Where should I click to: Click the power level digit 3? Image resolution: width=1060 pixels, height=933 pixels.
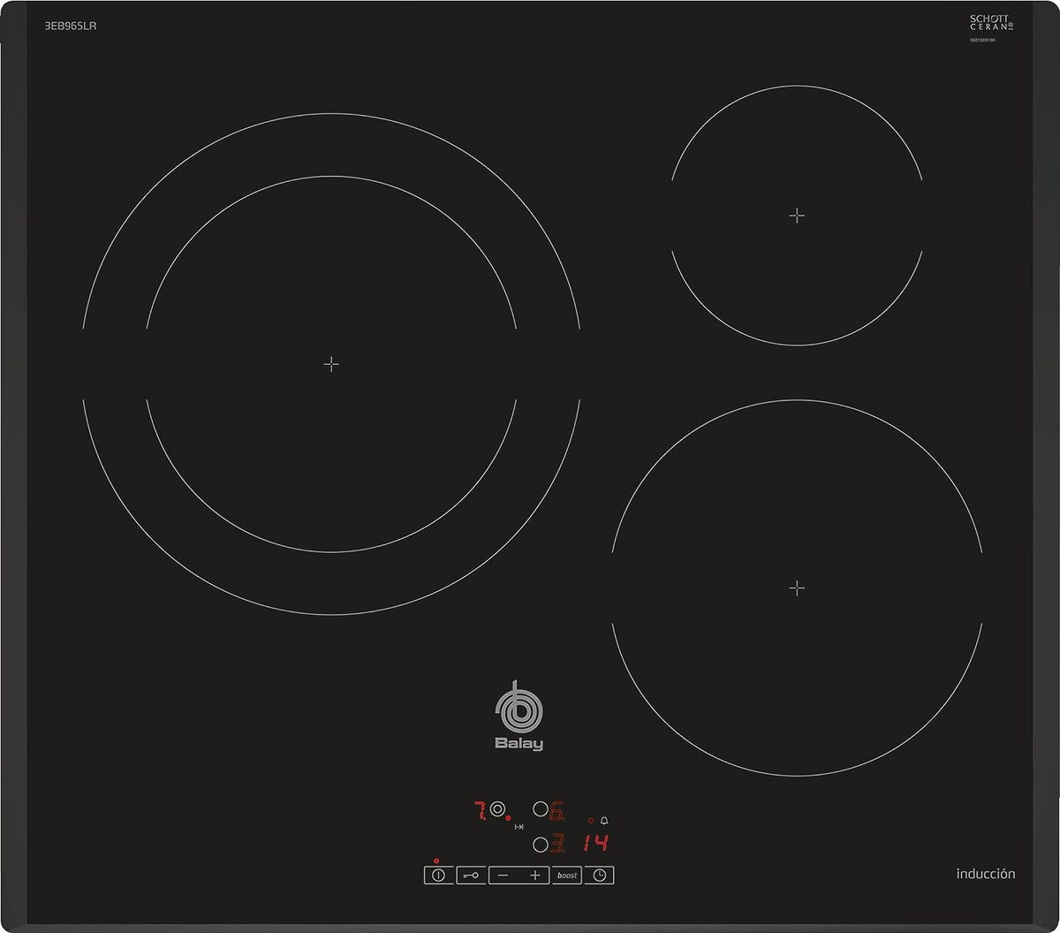click(556, 844)
